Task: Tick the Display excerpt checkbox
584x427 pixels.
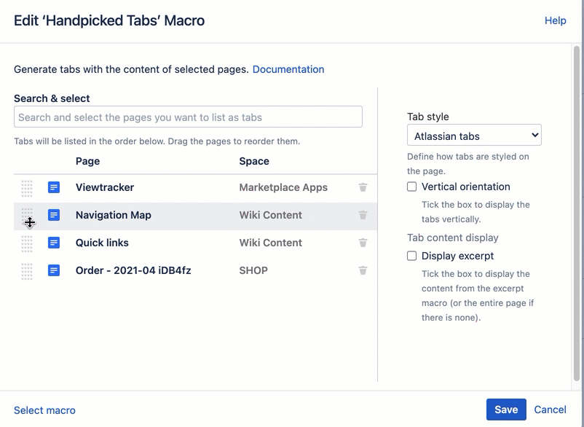Action: [x=412, y=256]
